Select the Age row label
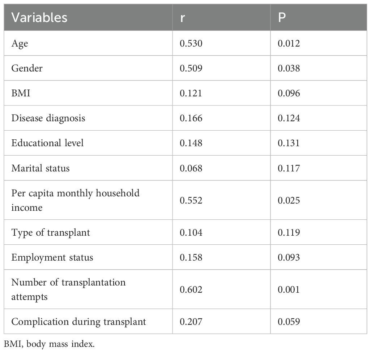The image size is (371, 353). [20, 44]
